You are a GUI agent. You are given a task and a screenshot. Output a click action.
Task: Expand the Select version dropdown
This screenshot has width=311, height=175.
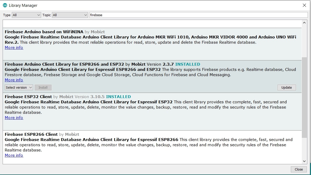tap(19, 87)
